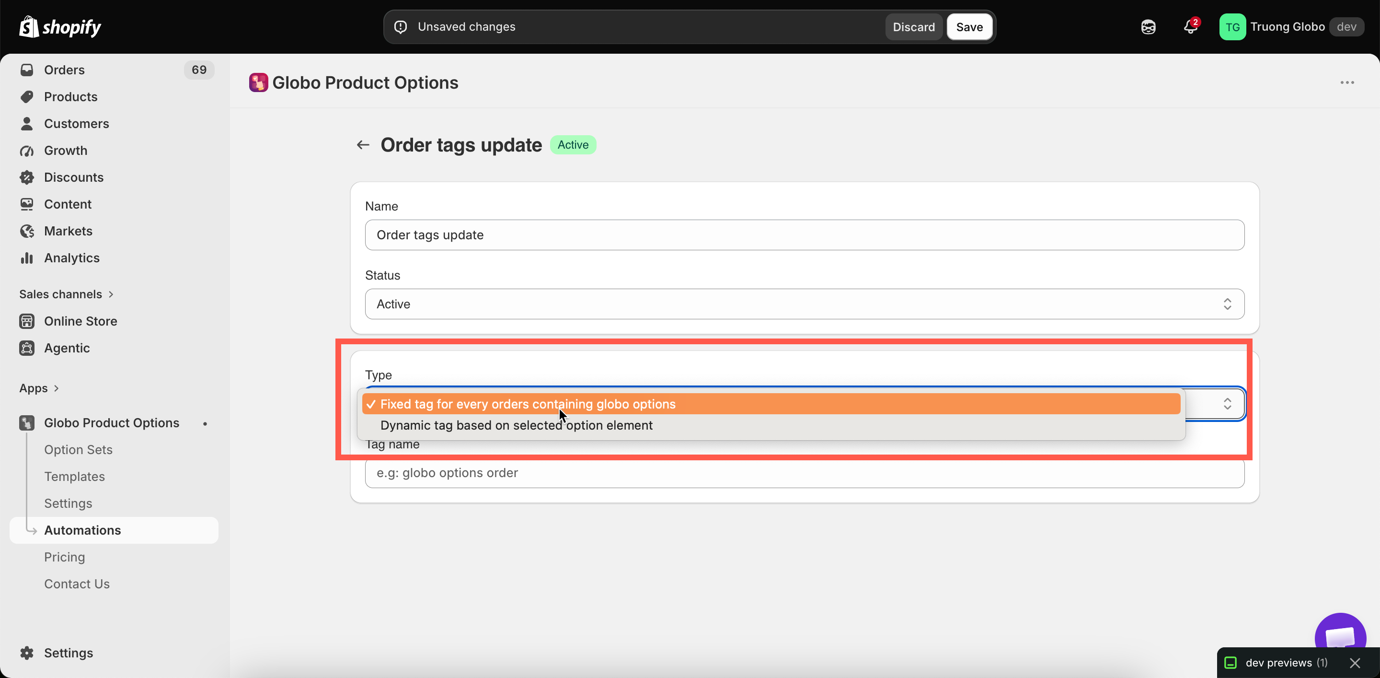This screenshot has width=1380, height=678.
Task: Open Templates under Globo Product Options
Action: click(x=74, y=477)
